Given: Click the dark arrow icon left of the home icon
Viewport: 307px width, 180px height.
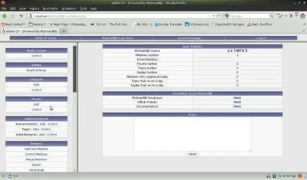Looking at the screenshot, I should point(291,16).
